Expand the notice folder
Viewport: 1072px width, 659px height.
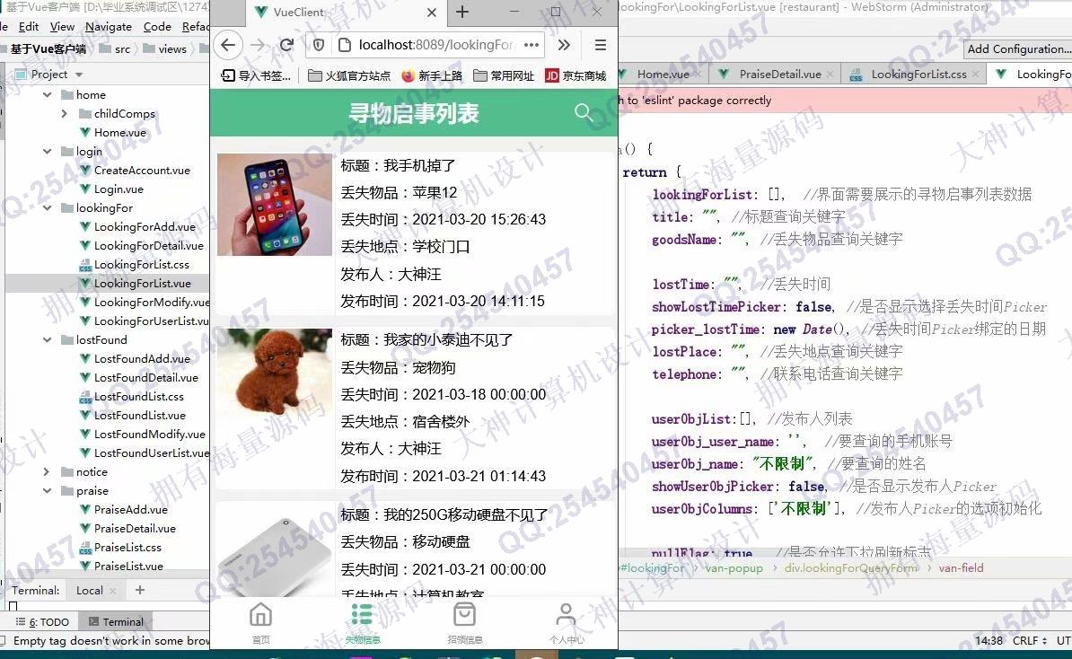pyautogui.click(x=47, y=471)
